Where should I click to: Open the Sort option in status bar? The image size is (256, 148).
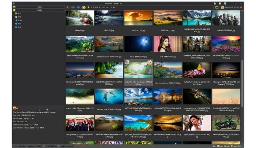(214, 146)
